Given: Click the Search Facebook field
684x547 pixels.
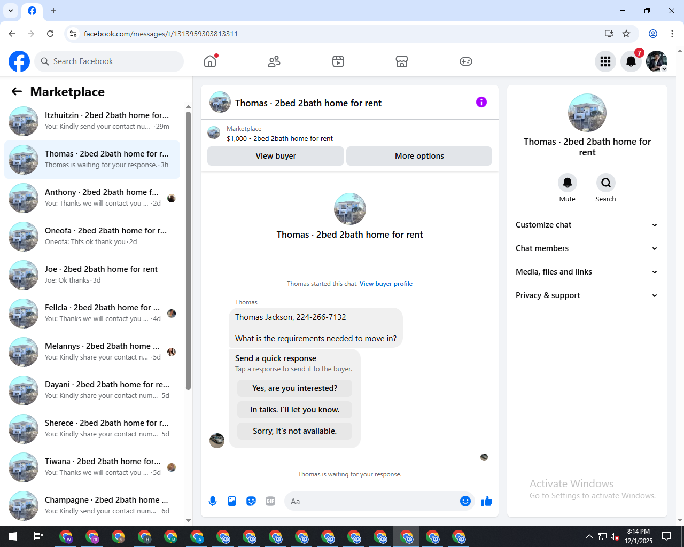Looking at the screenshot, I should pos(109,61).
